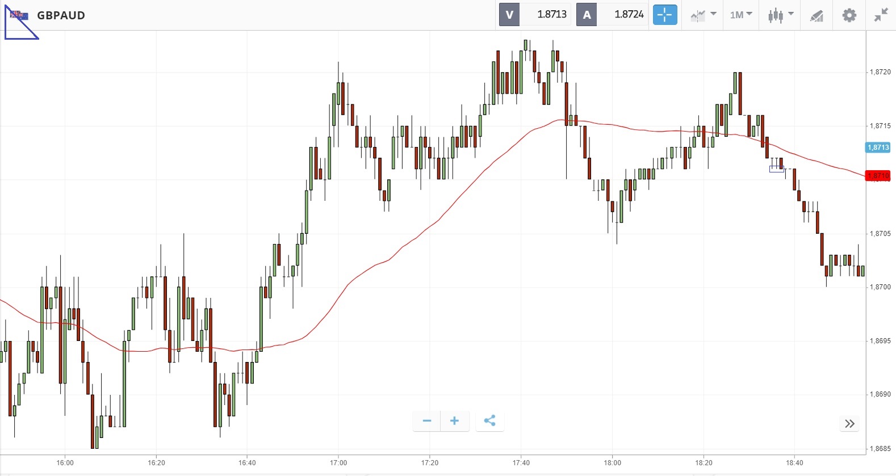Zoom in with the plus button
Image resolution: width=896 pixels, height=476 pixels.
[x=454, y=421]
